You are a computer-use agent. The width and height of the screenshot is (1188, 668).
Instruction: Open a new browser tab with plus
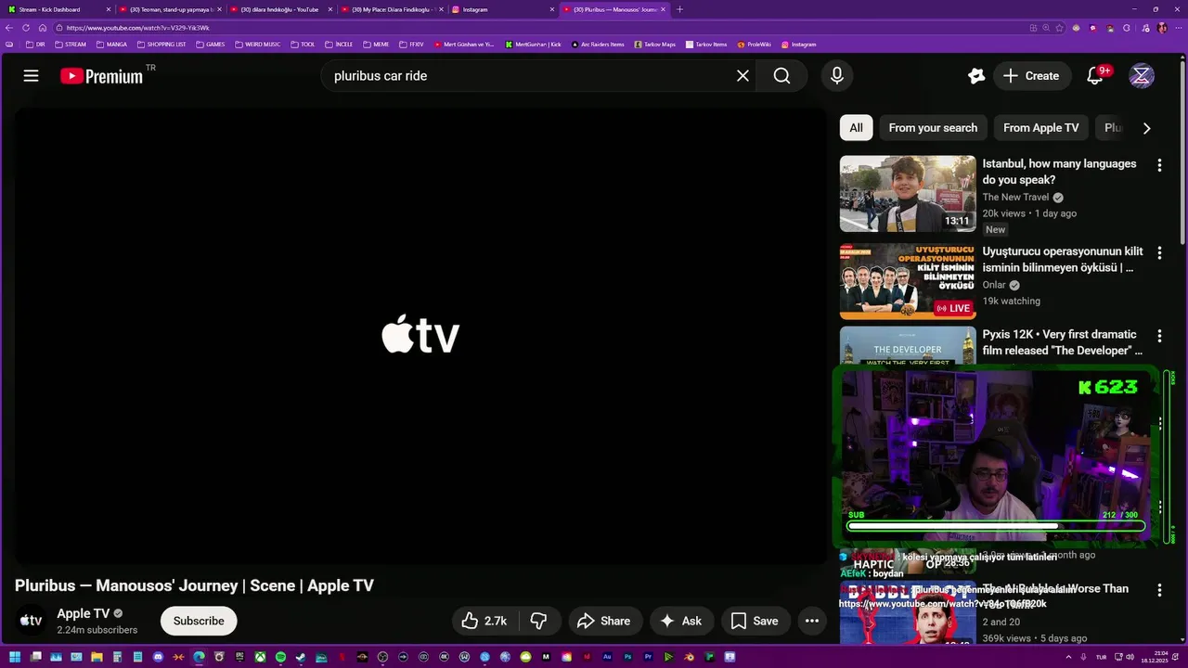pos(679,9)
